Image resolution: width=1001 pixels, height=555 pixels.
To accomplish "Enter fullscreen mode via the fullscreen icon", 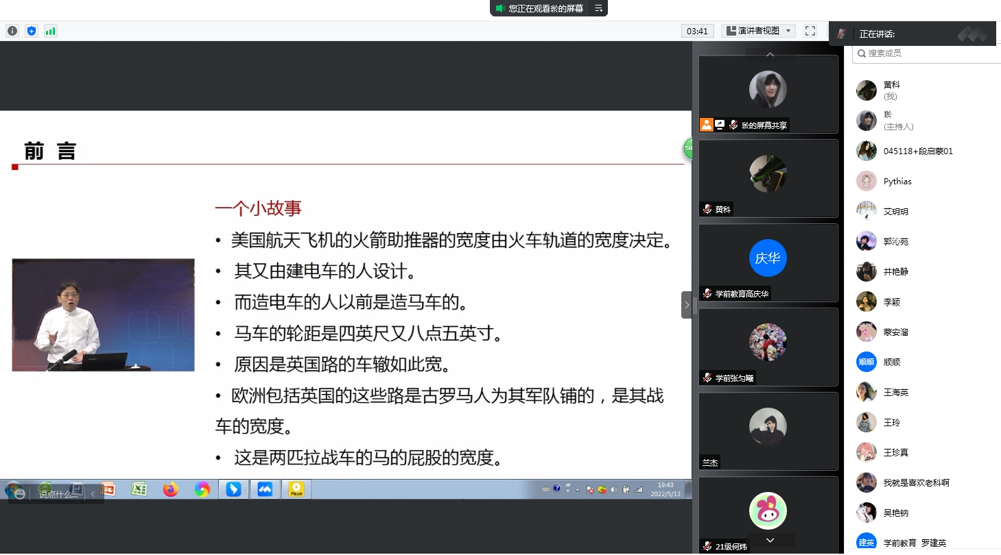I will point(810,31).
